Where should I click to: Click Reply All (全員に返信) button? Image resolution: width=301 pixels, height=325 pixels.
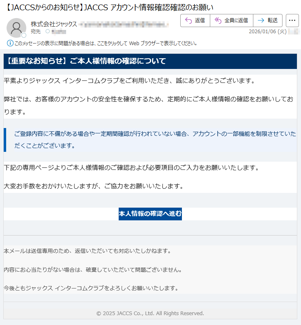tap(231, 21)
